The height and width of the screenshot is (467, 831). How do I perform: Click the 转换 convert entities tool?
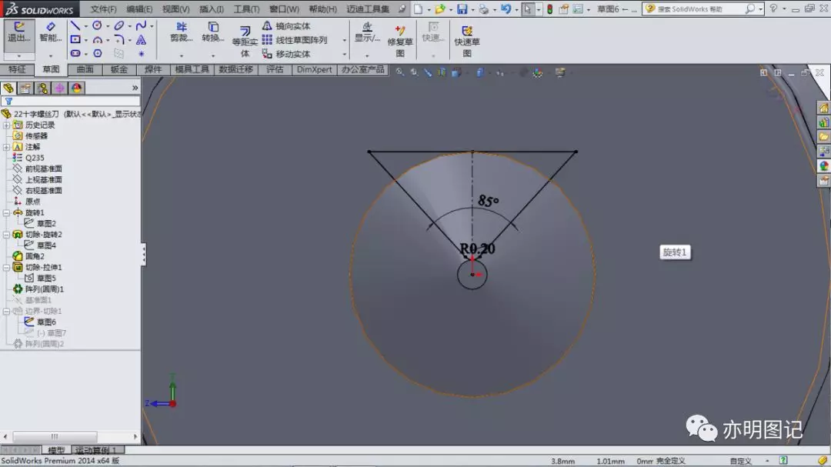point(212,32)
